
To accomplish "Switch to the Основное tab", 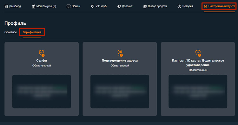I will click(x=10, y=32).
